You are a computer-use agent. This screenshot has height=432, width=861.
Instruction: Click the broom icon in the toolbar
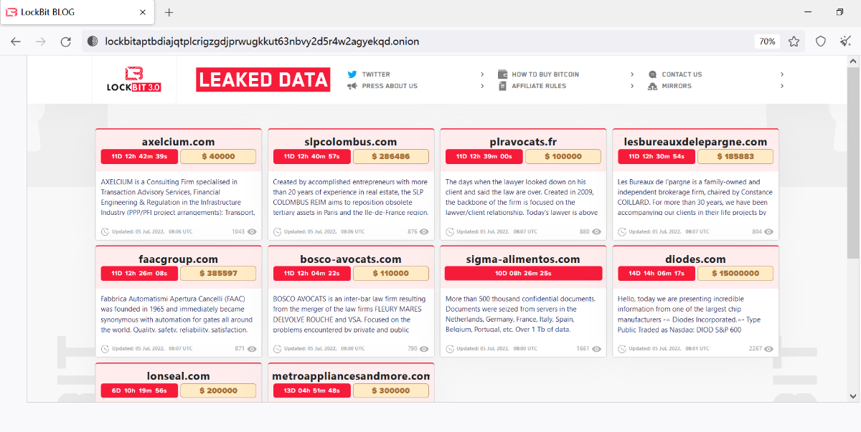click(846, 42)
